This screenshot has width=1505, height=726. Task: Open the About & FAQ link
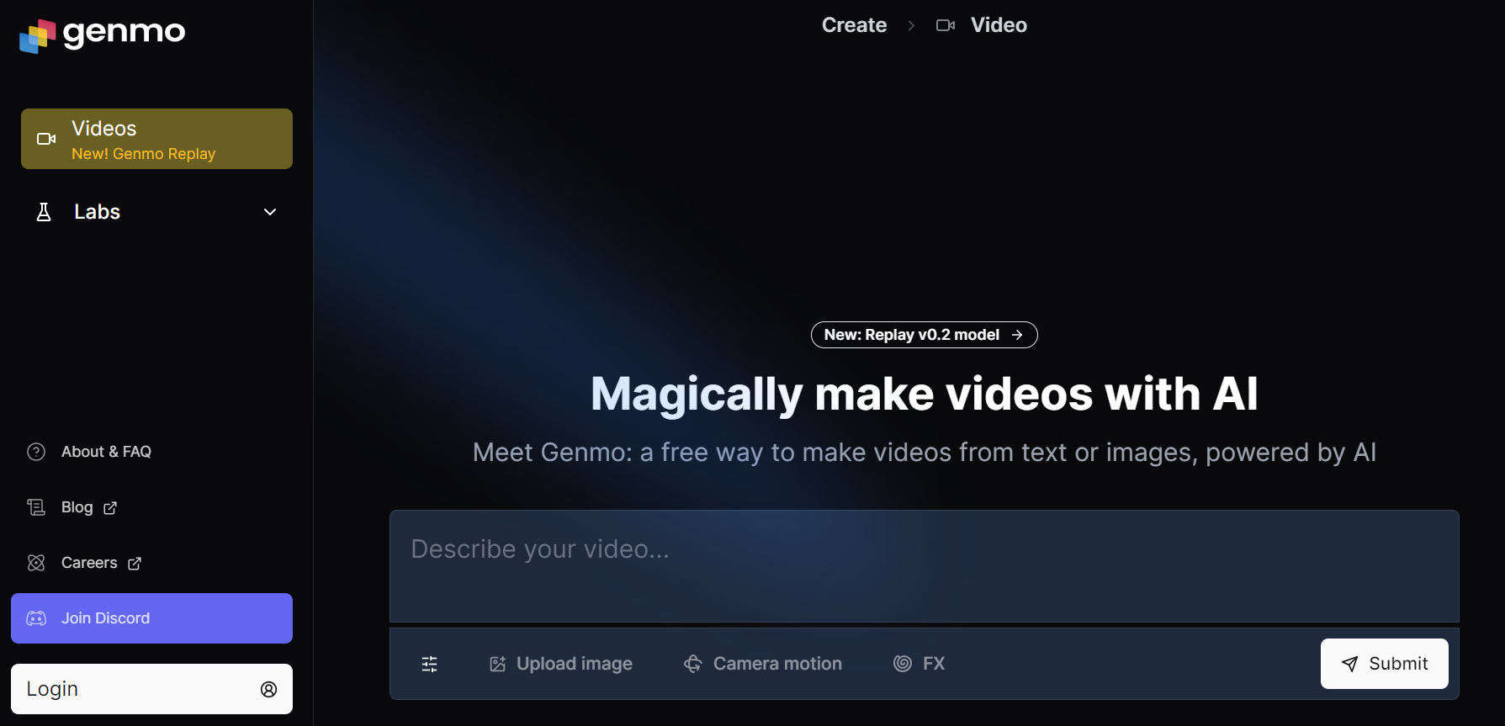tap(106, 452)
